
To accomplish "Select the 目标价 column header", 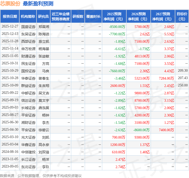I will [182, 17].
